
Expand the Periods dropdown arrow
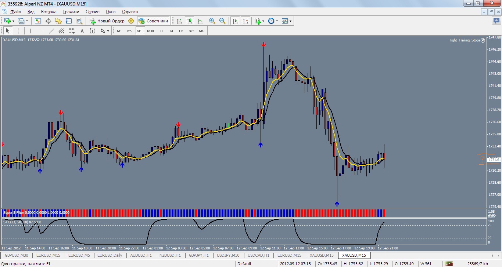277,21
